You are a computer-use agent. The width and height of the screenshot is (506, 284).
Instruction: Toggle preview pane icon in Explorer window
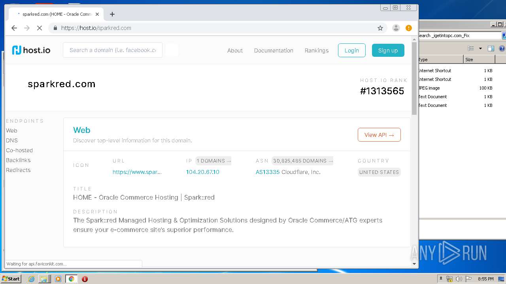coord(491,49)
